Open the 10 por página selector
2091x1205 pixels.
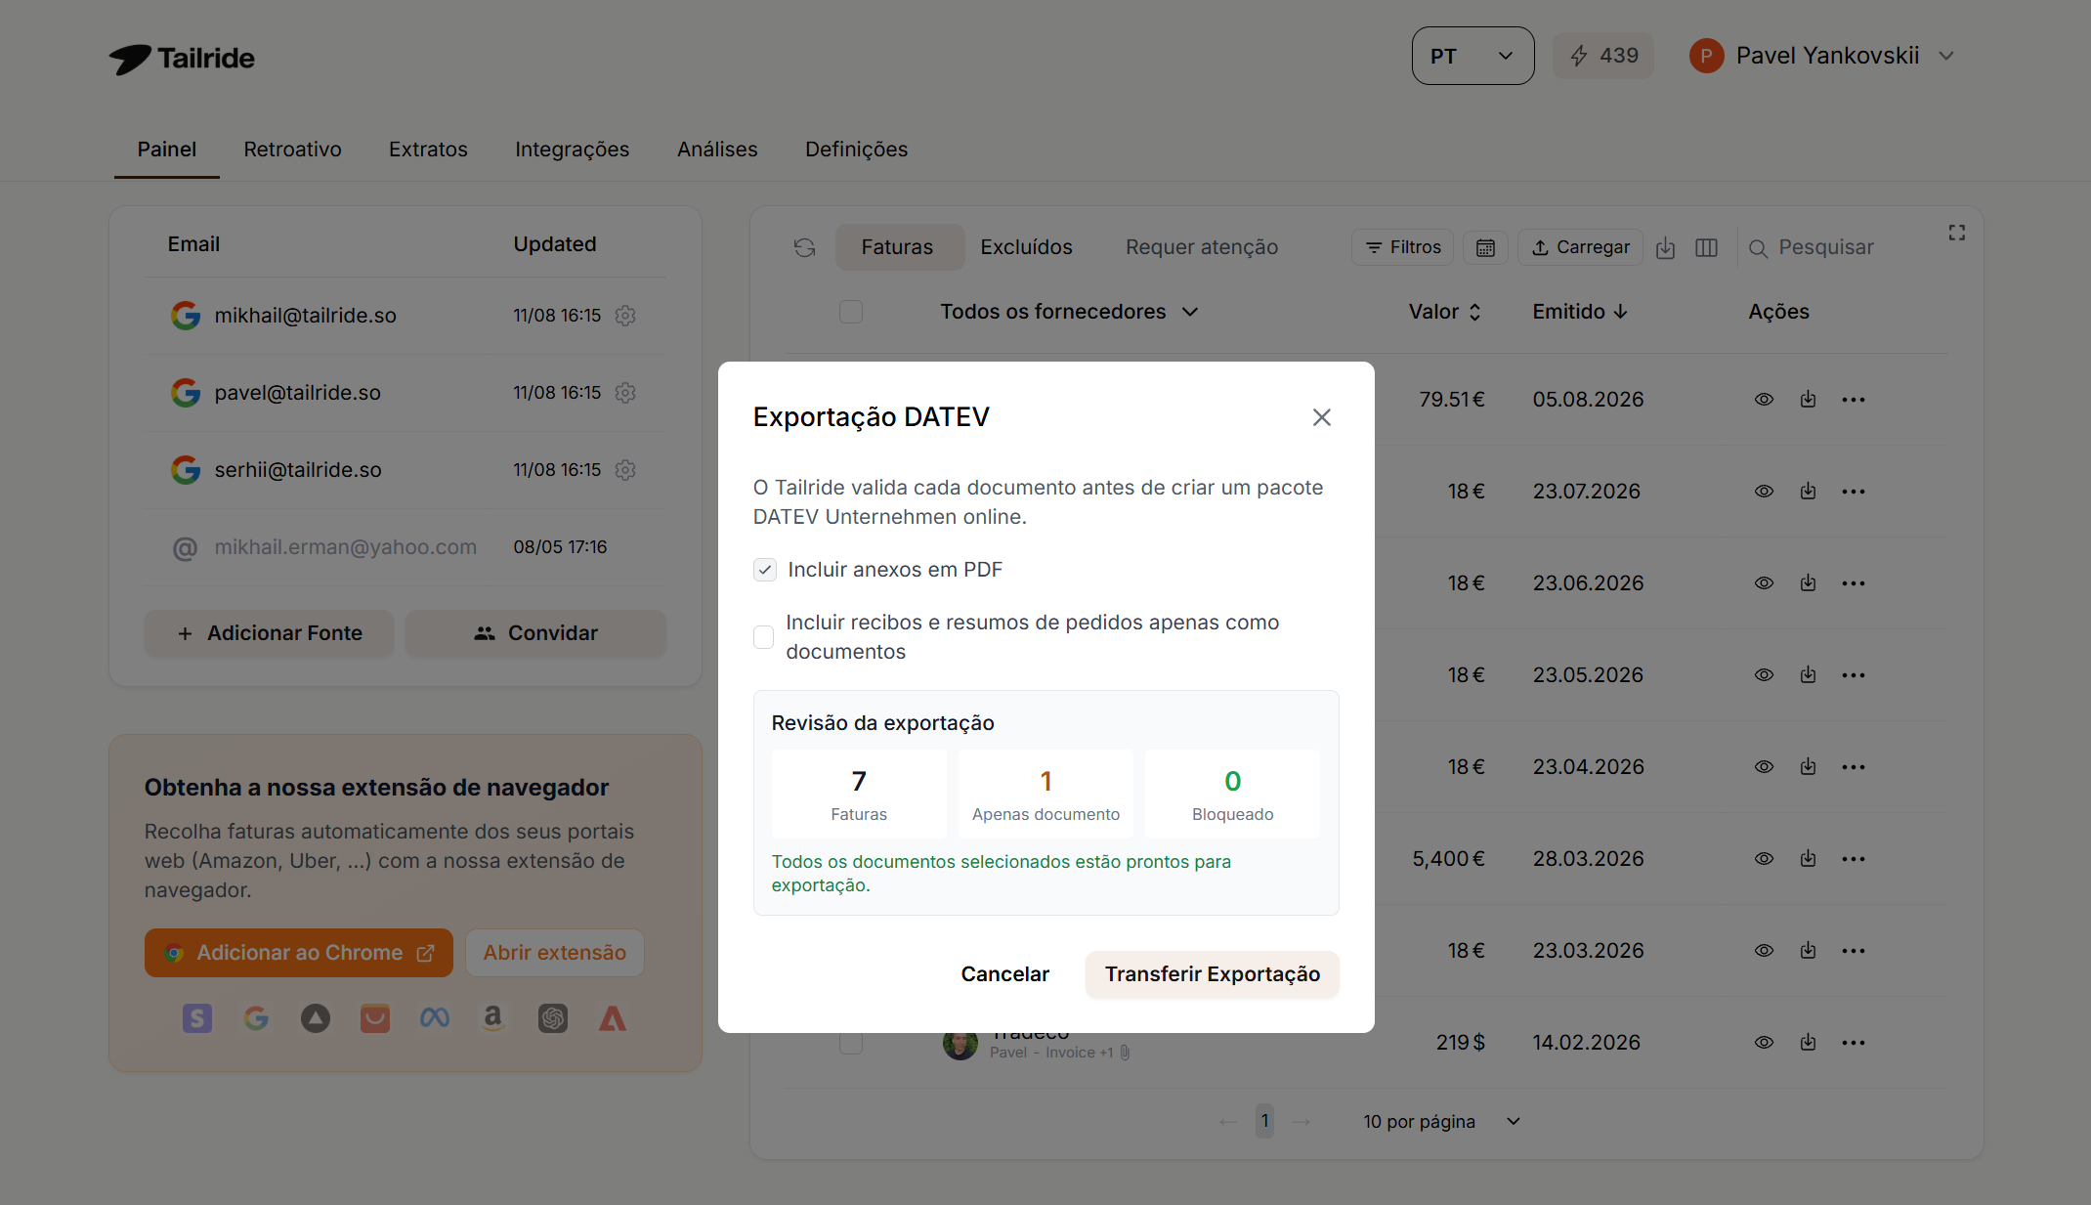[x=1442, y=1122]
